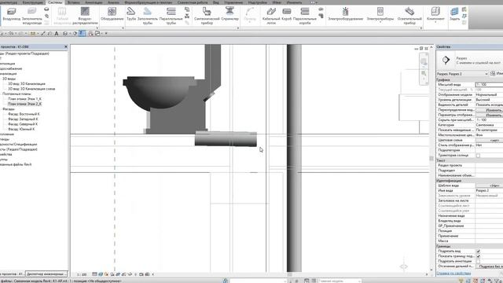The width and height of the screenshot is (503, 283).
Task: Expand the mechanical panel launcher arrow beside Оборудование
Action: coord(123,28)
